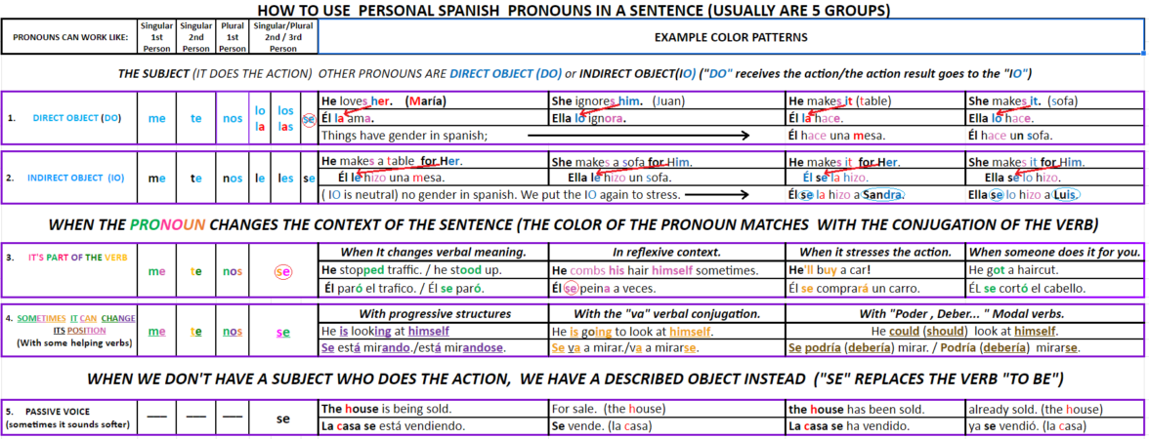Click the "When It changes verbal meaning." heading
1149x439 pixels.
[x=433, y=252]
